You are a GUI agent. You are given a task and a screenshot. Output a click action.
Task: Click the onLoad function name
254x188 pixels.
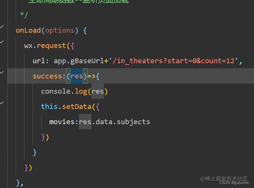[28, 30]
